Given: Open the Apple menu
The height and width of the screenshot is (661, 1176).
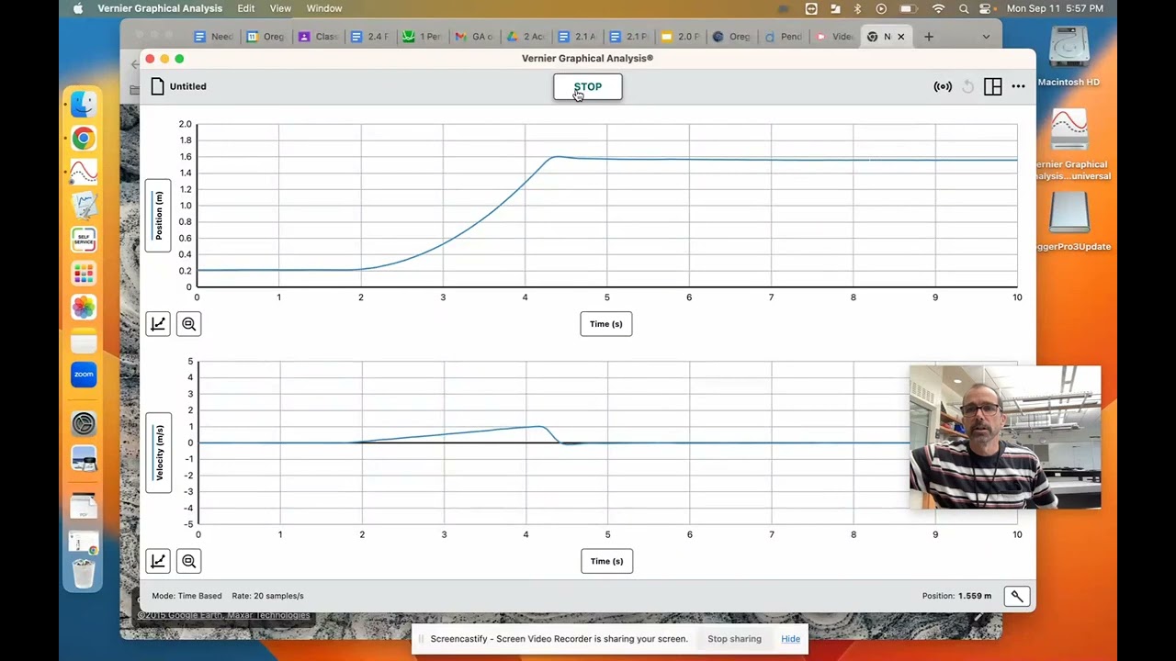Looking at the screenshot, I should [x=78, y=8].
